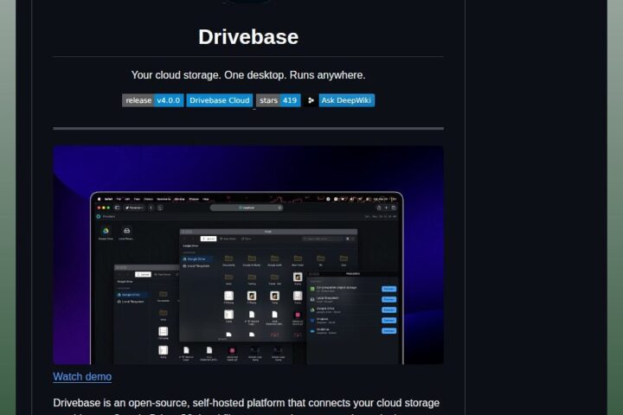Click the tagline "Your cloud storage. One desktop. Runs anywhere."
Screen dimensions: 623x415
(x=248, y=75)
